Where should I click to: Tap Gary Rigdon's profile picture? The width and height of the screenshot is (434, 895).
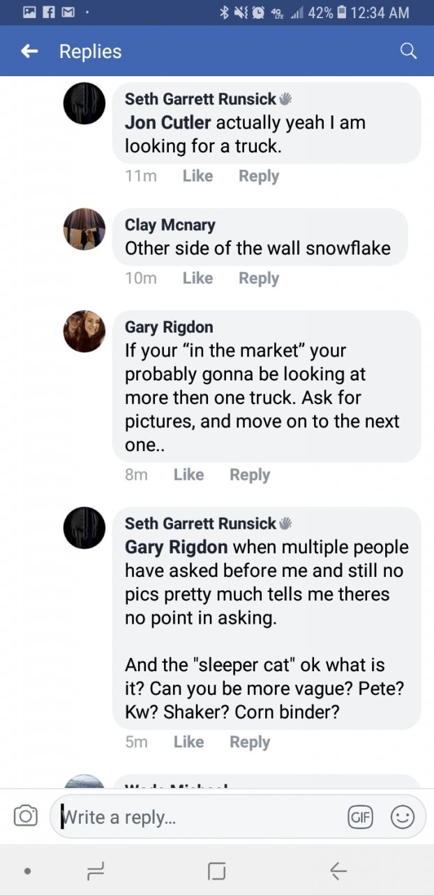(x=84, y=331)
